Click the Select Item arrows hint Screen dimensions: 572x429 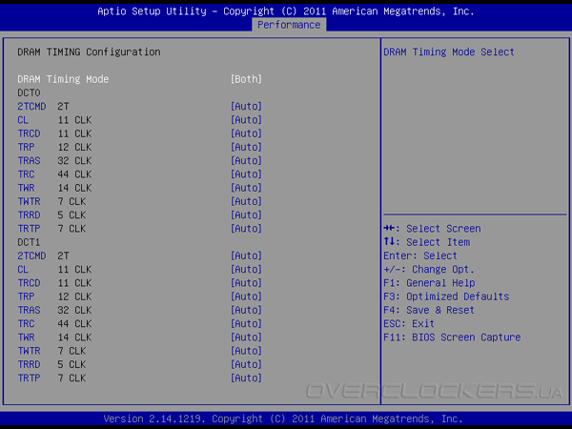coord(427,242)
